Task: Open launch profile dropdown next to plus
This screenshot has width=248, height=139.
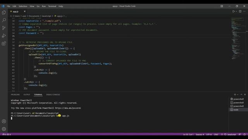Action: tap(238, 94)
